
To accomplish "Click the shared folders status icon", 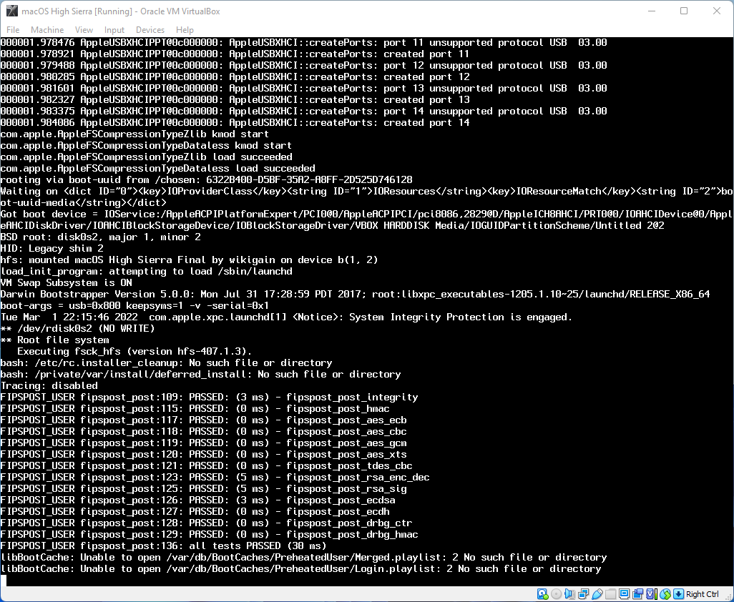I will (x=610, y=594).
